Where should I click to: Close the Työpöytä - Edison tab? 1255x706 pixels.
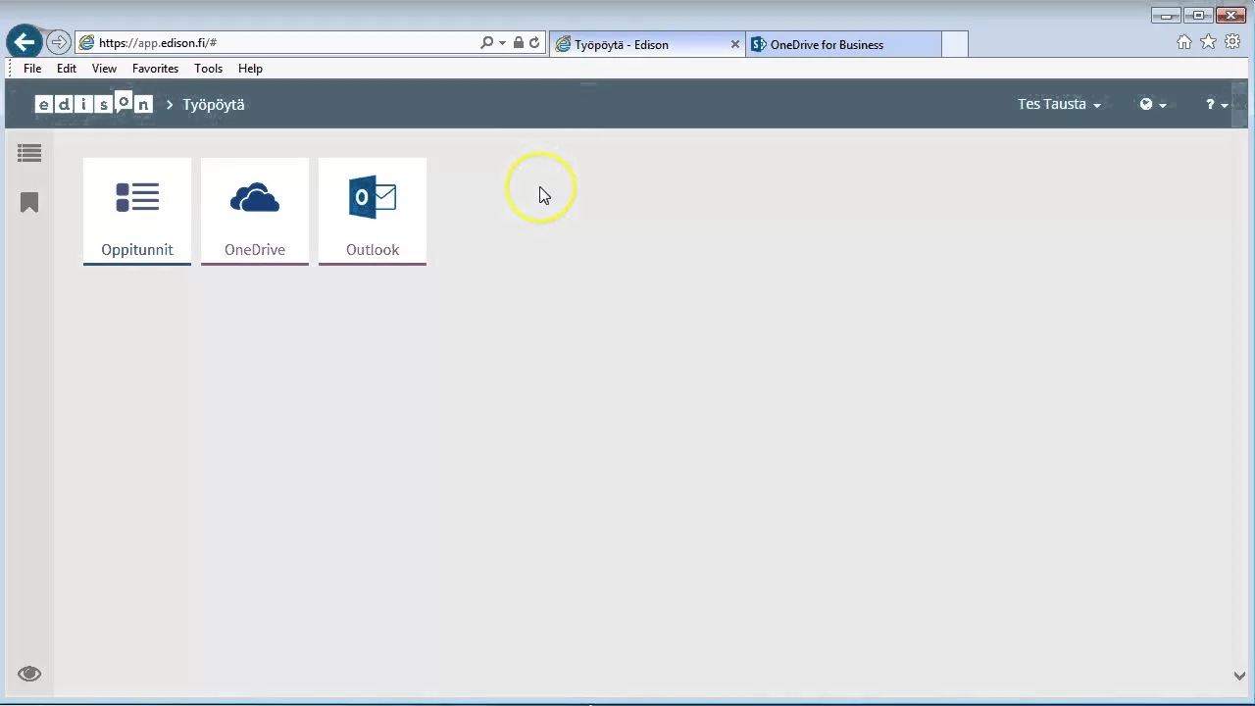coord(735,44)
